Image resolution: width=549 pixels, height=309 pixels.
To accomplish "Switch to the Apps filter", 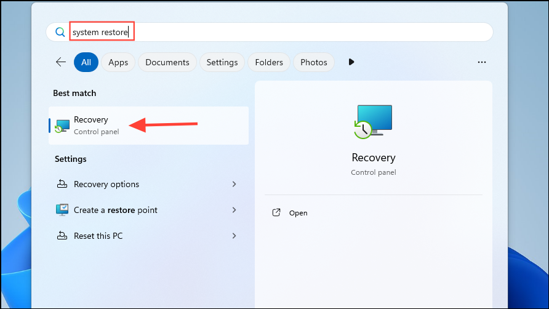I will (118, 62).
